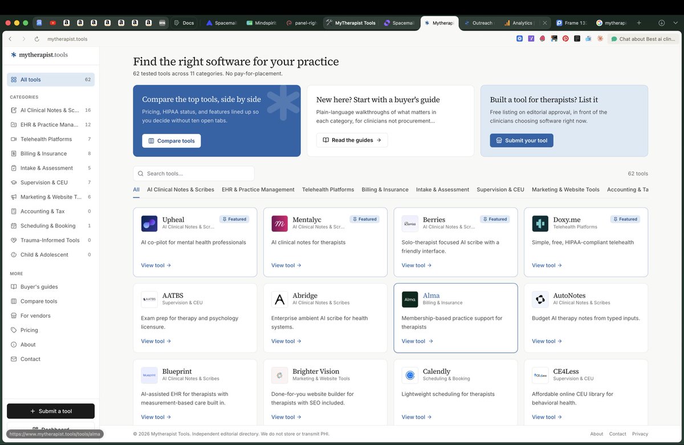Click the Calendly logo icon
This screenshot has height=445, width=684.
(410, 375)
